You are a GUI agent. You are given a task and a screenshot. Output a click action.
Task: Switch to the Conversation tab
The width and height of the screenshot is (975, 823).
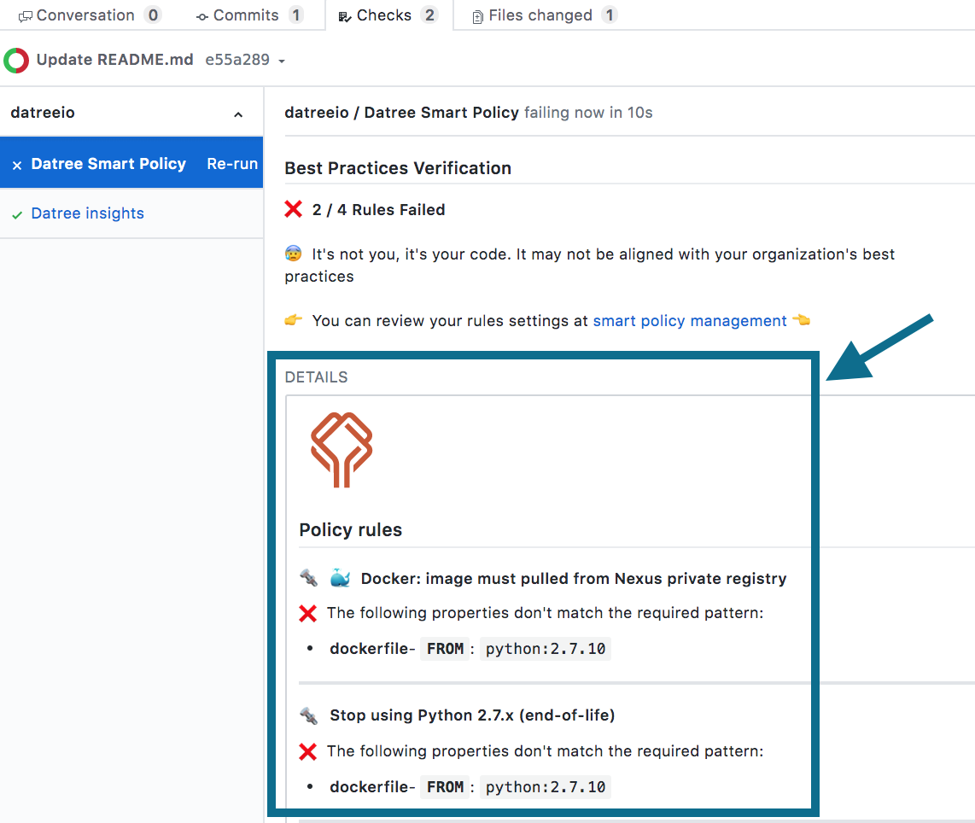tap(85, 15)
